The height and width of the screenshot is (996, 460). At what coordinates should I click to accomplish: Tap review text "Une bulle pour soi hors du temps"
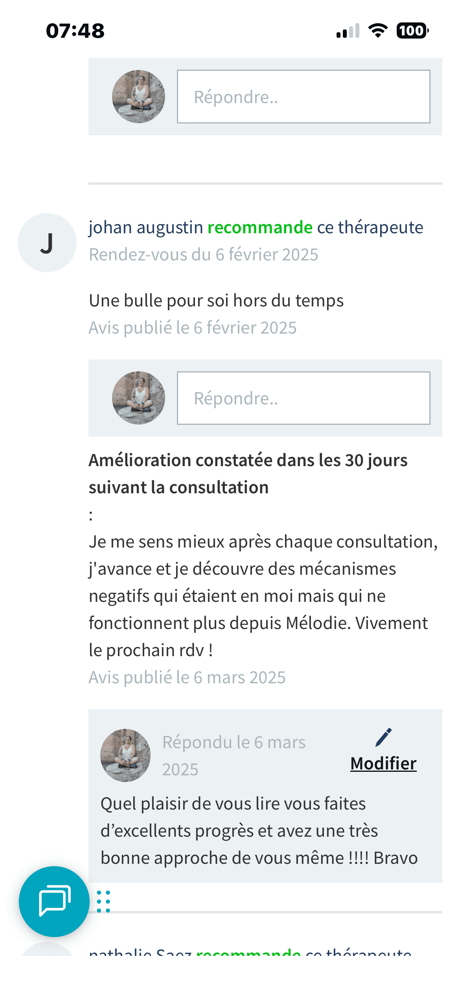pos(216,301)
